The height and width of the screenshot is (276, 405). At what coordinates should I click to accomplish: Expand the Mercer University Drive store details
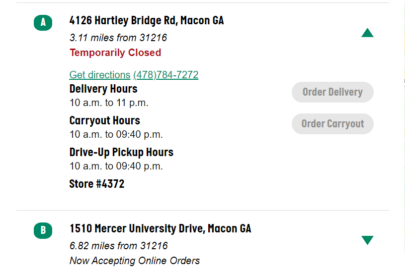click(367, 240)
